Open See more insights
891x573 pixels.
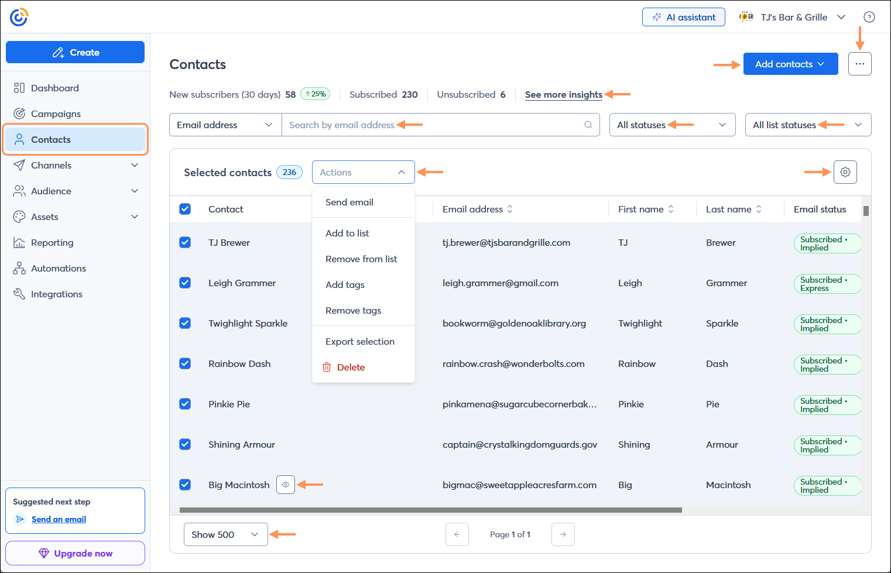coord(563,94)
